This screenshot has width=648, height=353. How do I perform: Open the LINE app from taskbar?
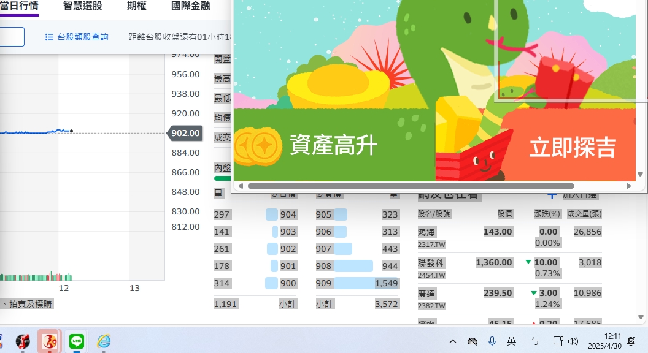pyautogui.click(x=77, y=341)
